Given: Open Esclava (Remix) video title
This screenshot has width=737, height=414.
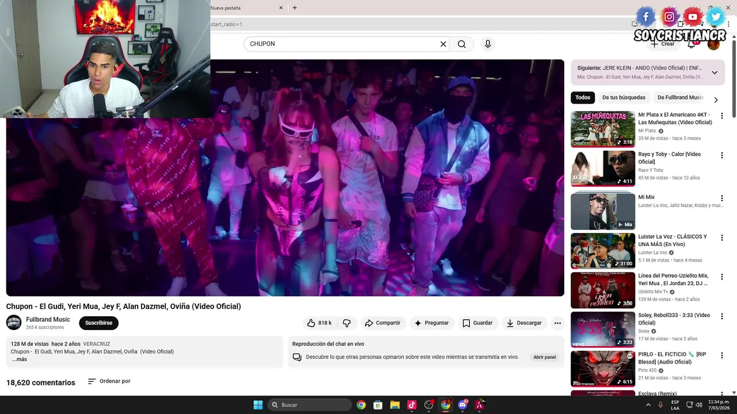Looking at the screenshot, I should 658,394.
